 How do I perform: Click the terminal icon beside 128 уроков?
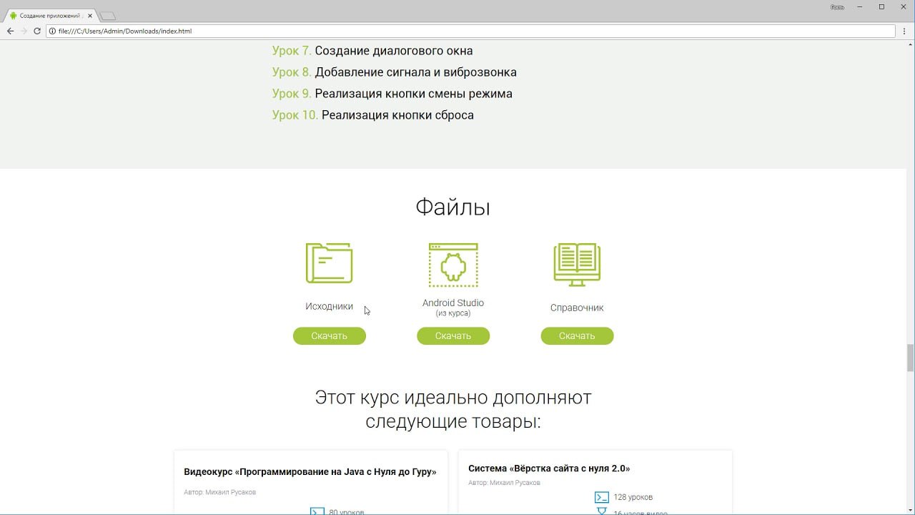click(x=601, y=497)
